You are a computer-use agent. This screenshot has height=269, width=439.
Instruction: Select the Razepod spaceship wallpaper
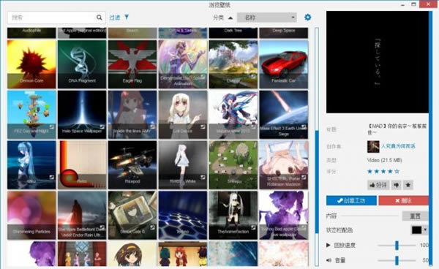[x=132, y=165]
